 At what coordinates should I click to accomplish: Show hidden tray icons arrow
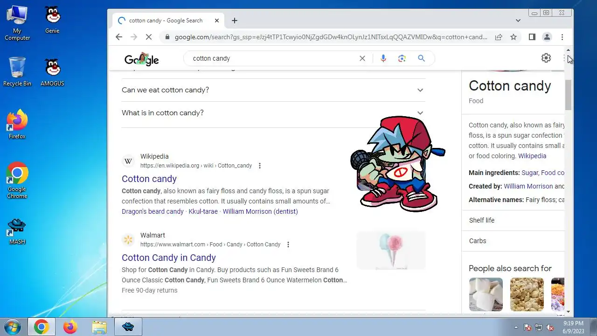coord(516,327)
